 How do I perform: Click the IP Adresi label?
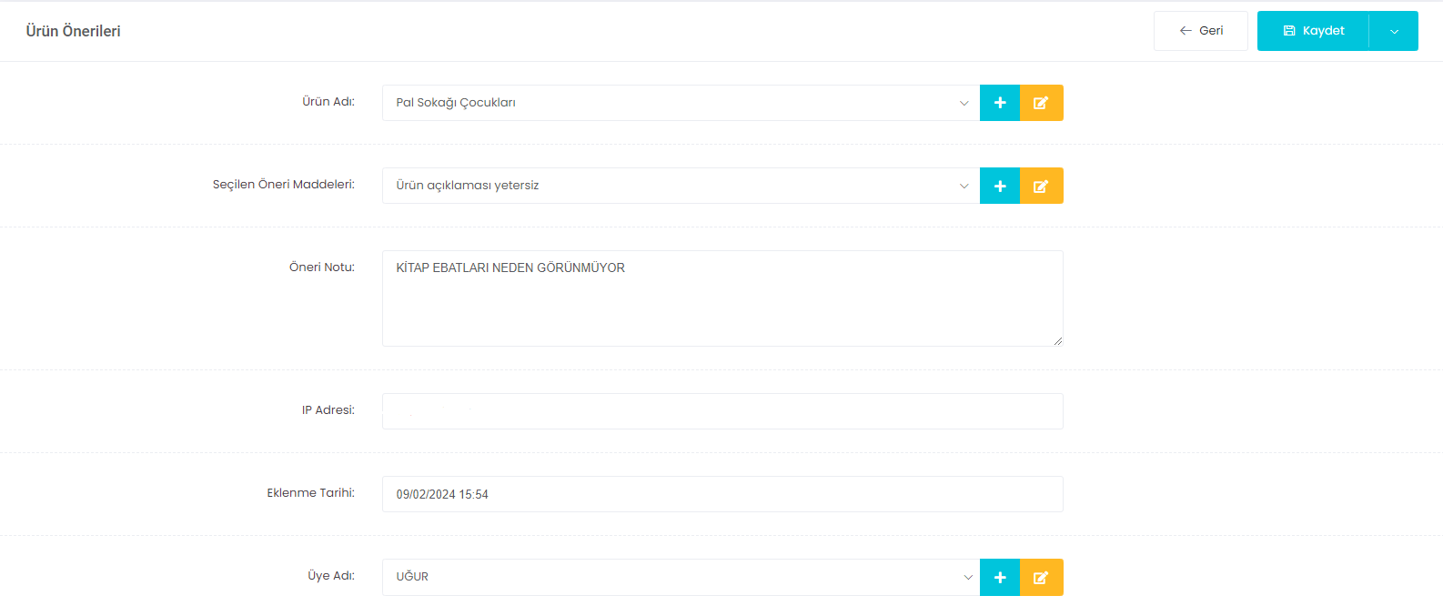[x=328, y=410]
